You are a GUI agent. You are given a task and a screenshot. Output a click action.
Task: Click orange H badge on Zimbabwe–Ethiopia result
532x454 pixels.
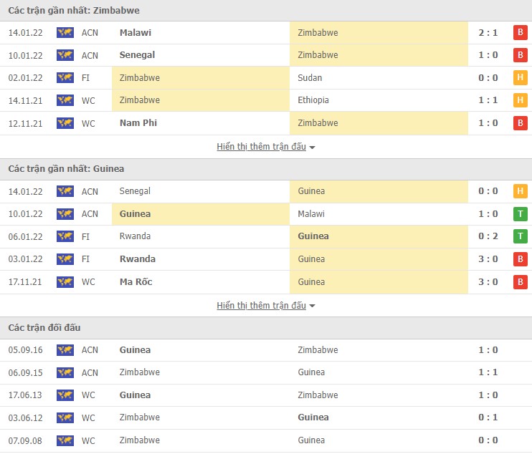point(520,100)
